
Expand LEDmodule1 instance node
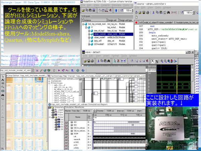[89, 44]
